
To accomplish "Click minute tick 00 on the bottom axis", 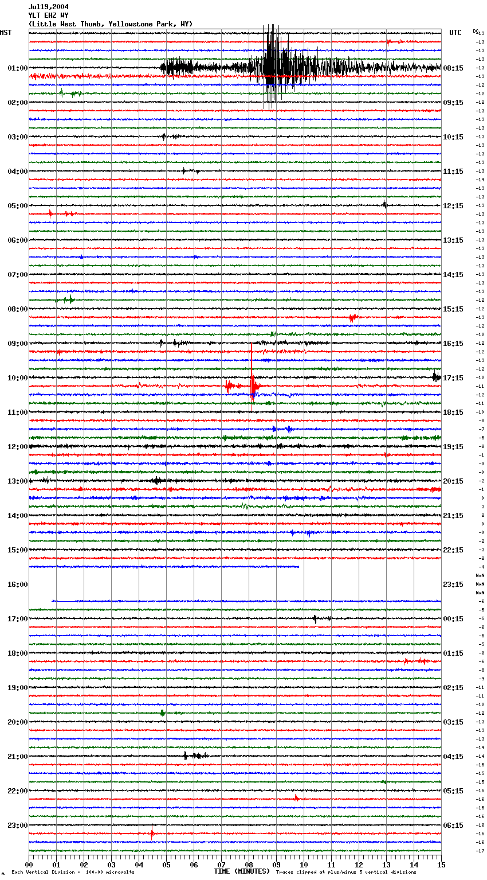I will pos(29,865).
